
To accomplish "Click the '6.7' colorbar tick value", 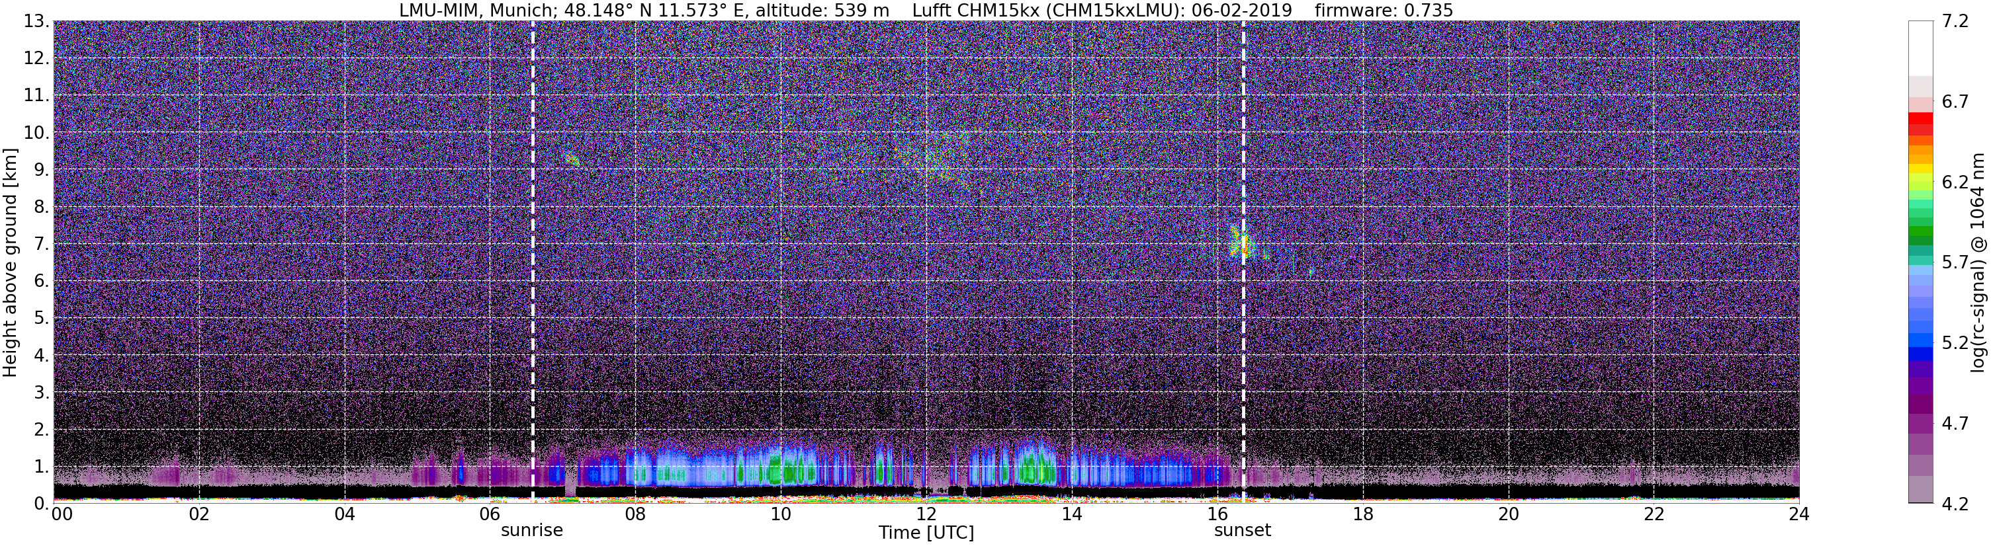I will click(1954, 102).
